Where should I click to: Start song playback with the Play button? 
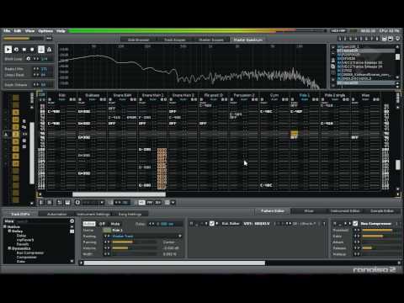[8, 50]
